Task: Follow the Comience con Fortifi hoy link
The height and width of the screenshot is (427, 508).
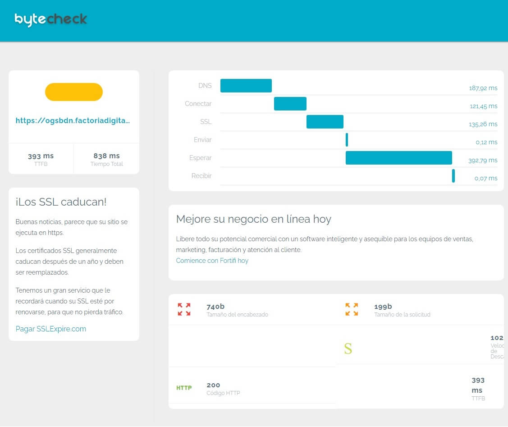Action: point(212,261)
